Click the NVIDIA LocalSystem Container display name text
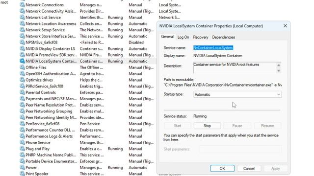314x176 pixels. 218,56
